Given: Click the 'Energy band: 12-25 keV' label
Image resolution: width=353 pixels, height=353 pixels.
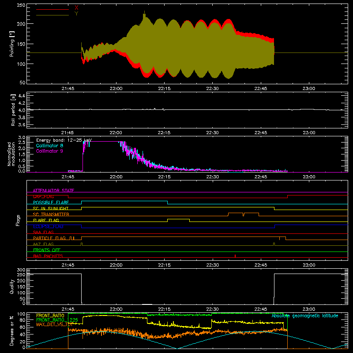Looking at the screenshot, I should (64, 140).
